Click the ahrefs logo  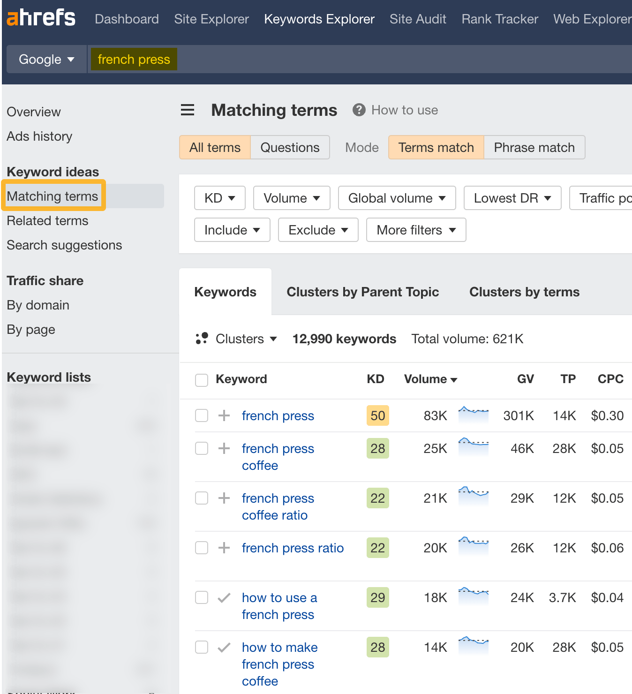coord(40,18)
